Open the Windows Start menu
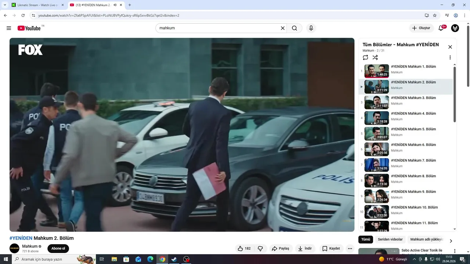The width and height of the screenshot is (470, 264). coord(6,259)
